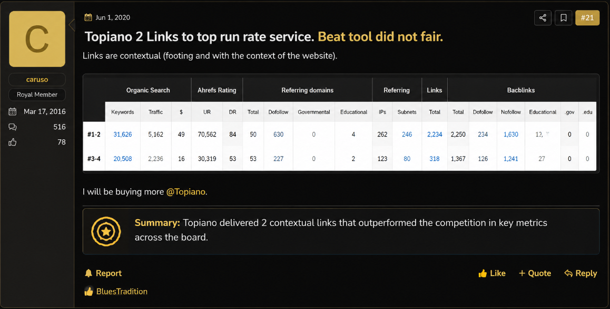This screenshot has height=309, width=610.
Task: Click the thumbs-up icon next to 78
Action: click(x=13, y=142)
